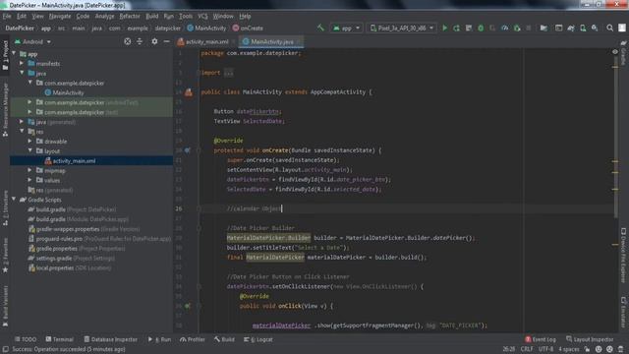Image resolution: width=629 pixels, height=354 pixels.
Task: Collapse the Gradle Scripts node
Action: [x=14, y=200]
